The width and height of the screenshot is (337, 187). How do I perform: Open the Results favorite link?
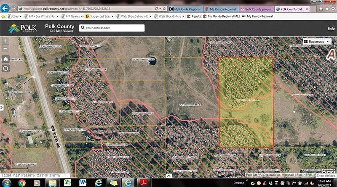click(x=194, y=16)
